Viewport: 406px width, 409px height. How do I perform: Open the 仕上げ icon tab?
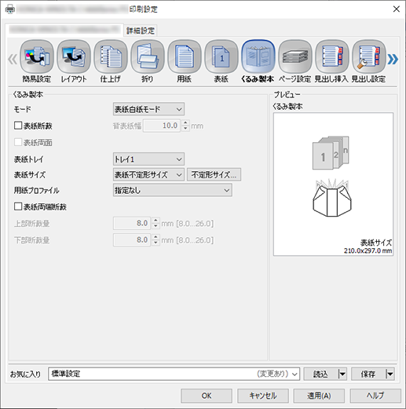coord(111,61)
